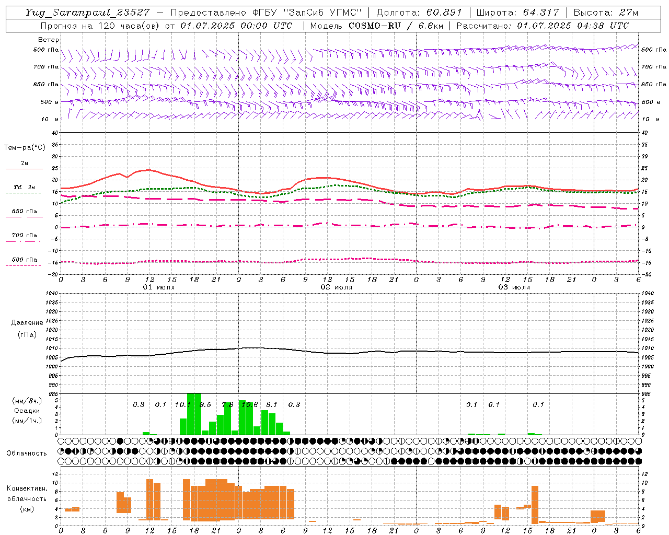Select the latitude value 64.317
Viewport: 669px width, 535px height.
pos(541,13)
